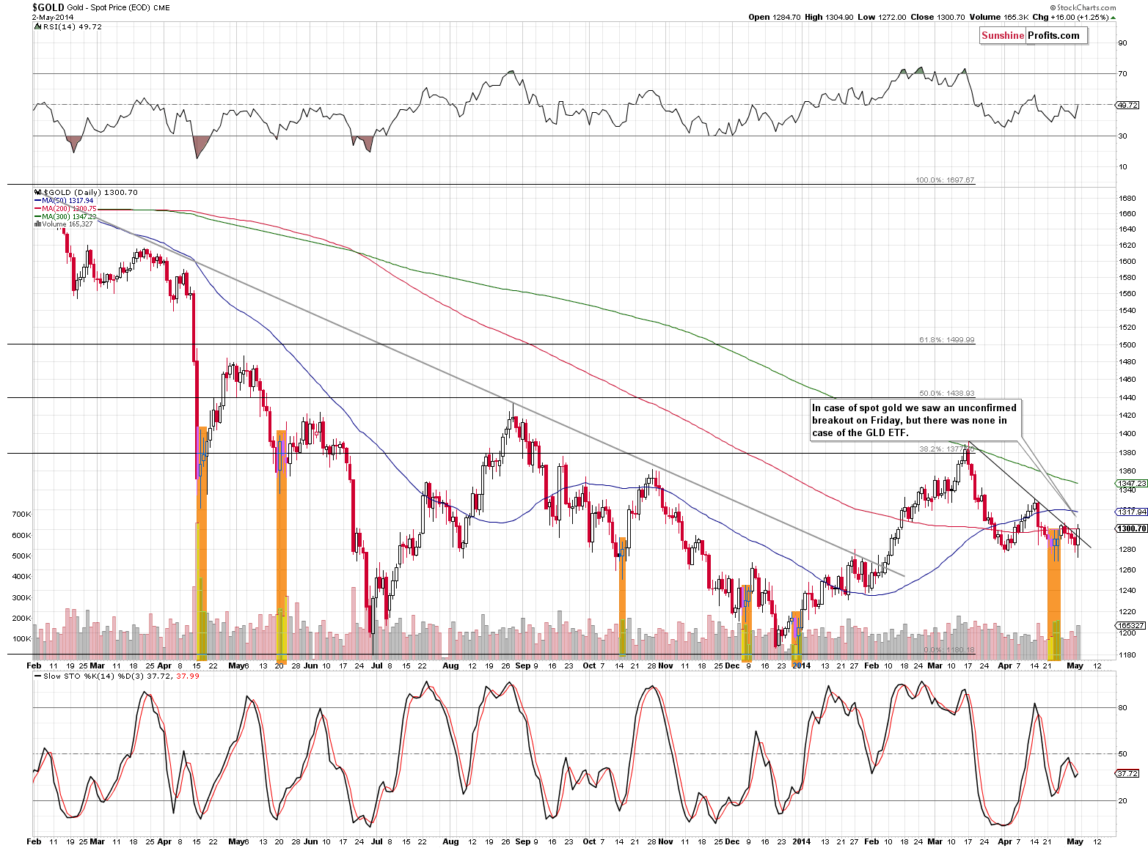Click the blue 1317.94 price tag on right axis
The height and width of the screenshot is (848, 1148).
1130,512
